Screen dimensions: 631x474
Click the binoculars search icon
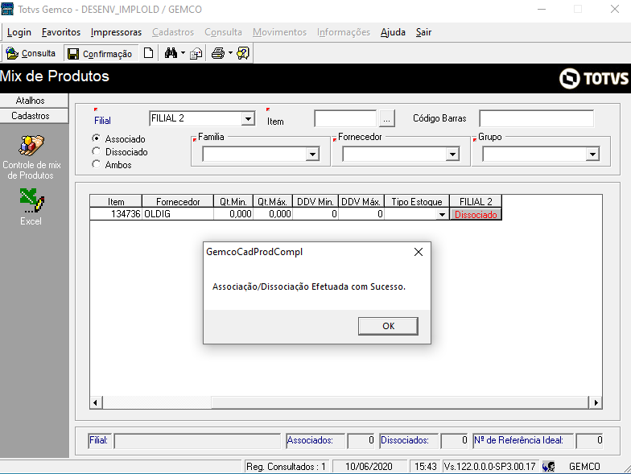coord(171,53)
